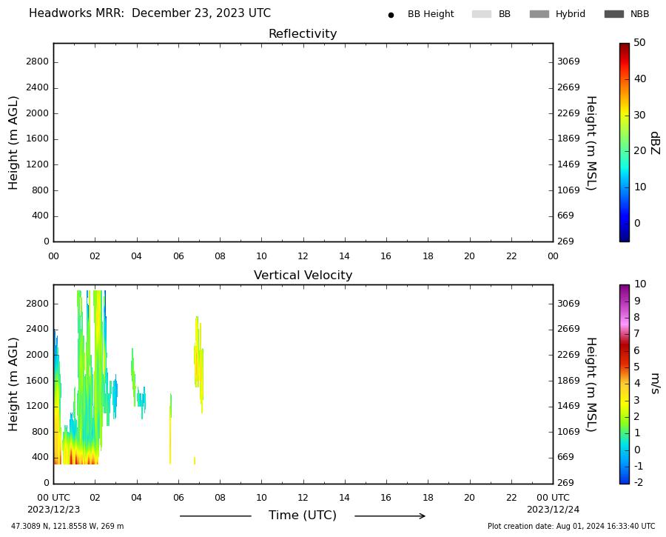Click the NBB dark gray legend swatch
The width and height of the screenshot is (666, 537).
[x=614, y=14]
